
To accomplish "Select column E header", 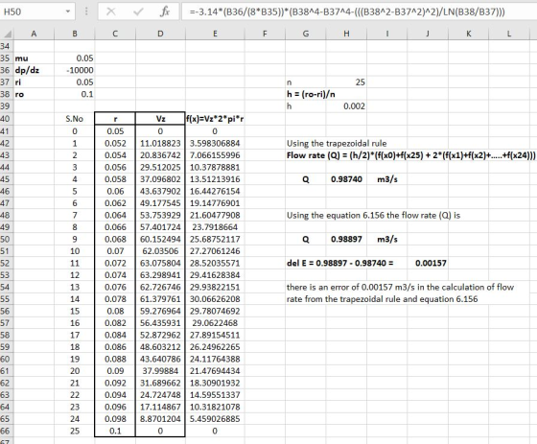I will pyautogui.click(x=215, y=34).
